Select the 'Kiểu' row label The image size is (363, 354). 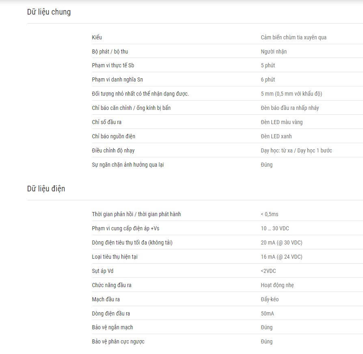[97, 37]
